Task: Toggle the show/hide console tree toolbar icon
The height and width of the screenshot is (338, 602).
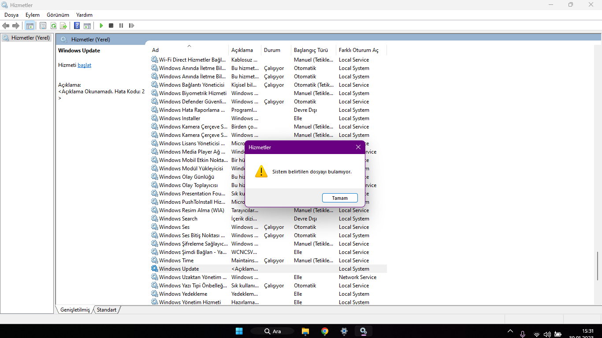Action: click(30, 26)
